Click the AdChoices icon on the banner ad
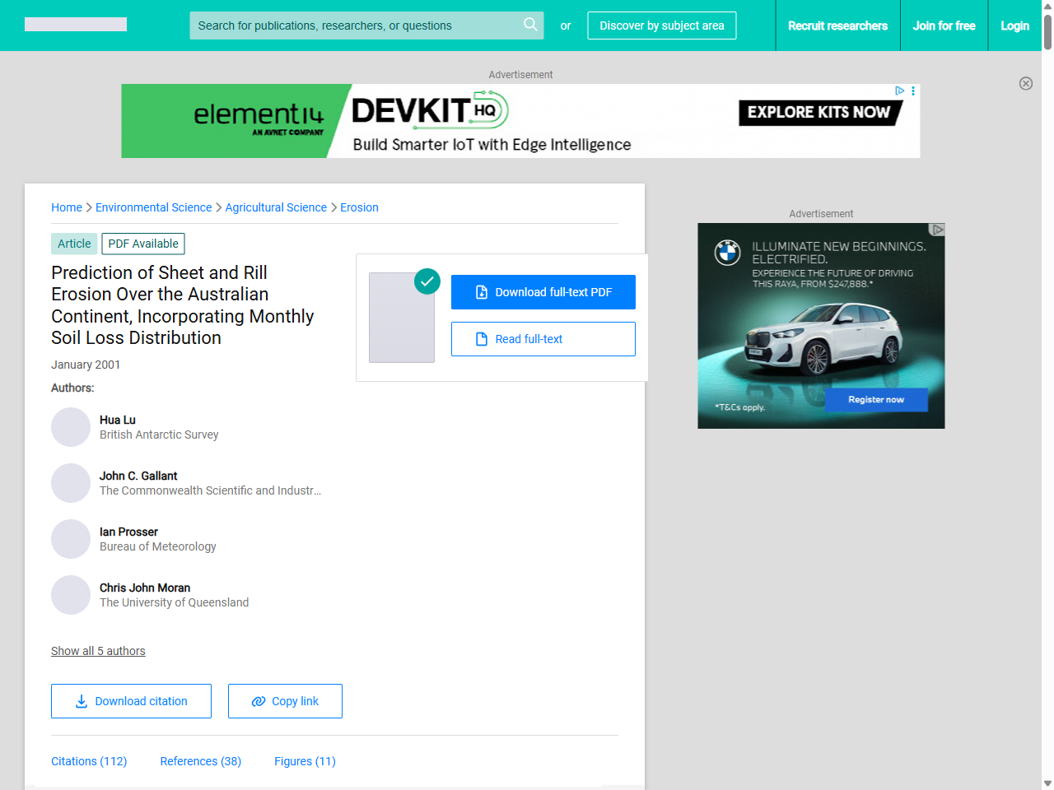Viewport: 1054px width, 790px height. pyautogui.click(x=899, y=91)
